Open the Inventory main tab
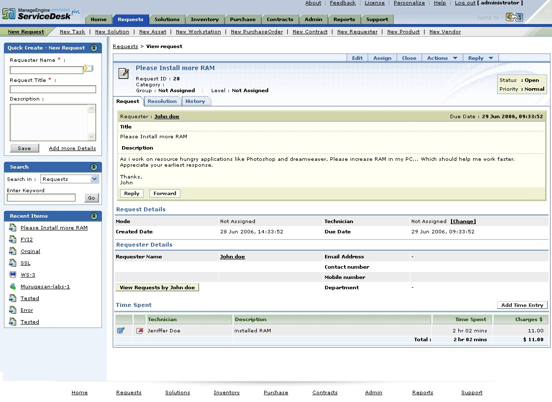The height and width of the screenshot is (402, 552). coord(204,20)
